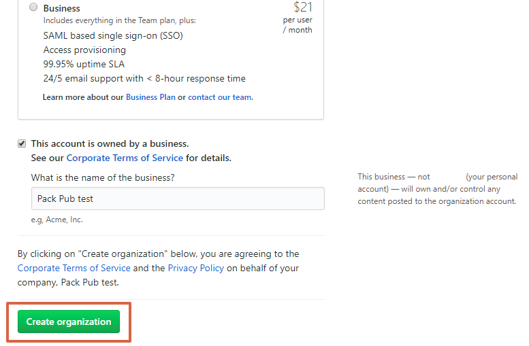529x346 pixels.
Task: Click the side note about business owning content
Action: [437, 189]
